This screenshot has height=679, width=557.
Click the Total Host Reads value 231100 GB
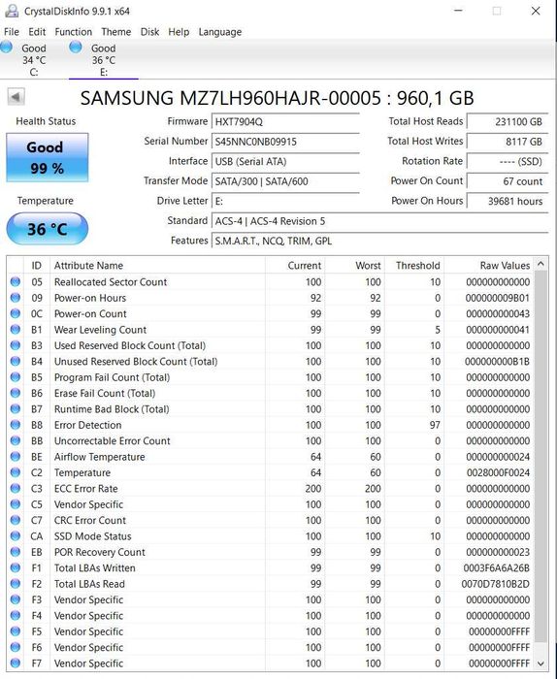508,121
